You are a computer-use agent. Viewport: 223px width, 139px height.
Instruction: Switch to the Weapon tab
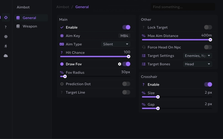[30, 26]
